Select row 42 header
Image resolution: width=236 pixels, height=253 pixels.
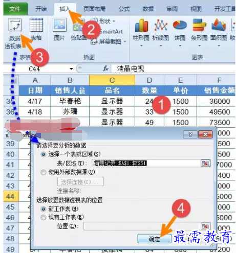(11, 175)
